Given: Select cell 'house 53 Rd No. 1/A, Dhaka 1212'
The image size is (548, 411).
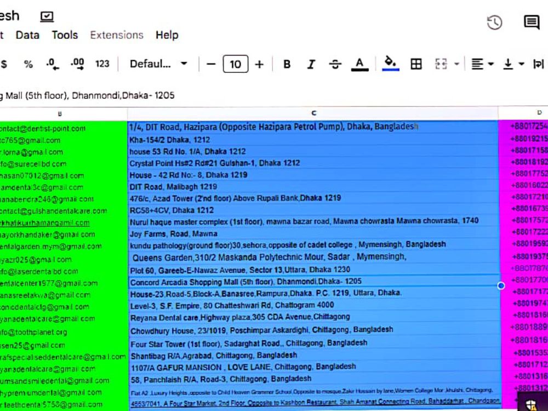Looking at the screenshot, I should pos(313,151).
